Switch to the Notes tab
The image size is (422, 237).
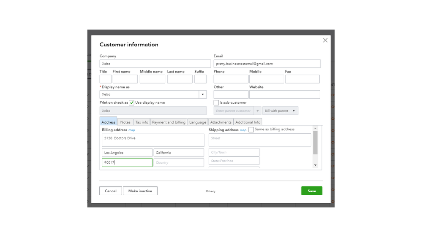125,122
